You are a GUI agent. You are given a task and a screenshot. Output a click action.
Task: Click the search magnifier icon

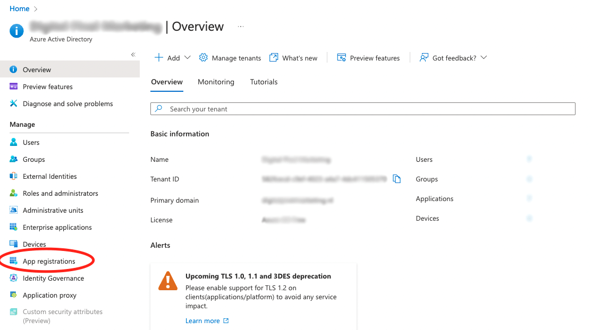coord(158,109)
